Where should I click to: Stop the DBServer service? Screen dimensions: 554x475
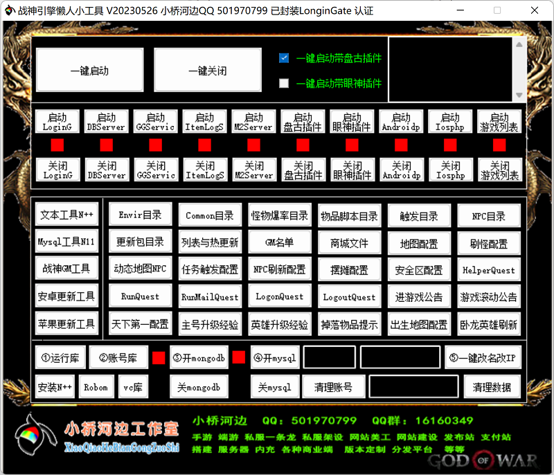pyautogui.click(x=107, y=170)
